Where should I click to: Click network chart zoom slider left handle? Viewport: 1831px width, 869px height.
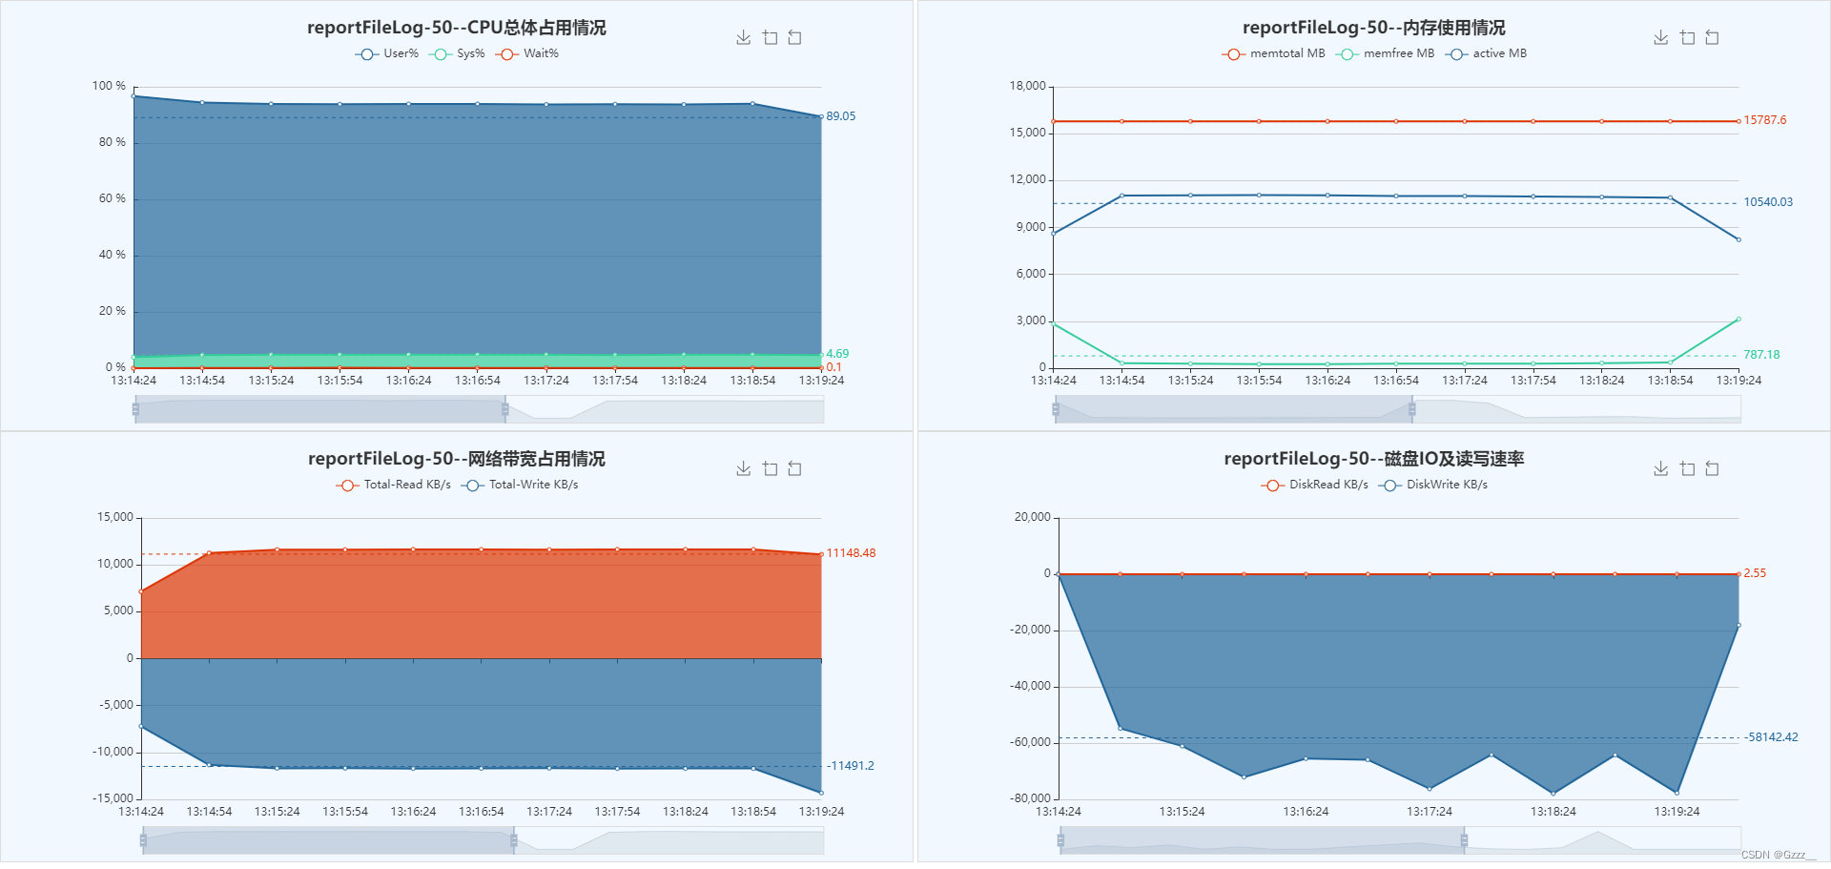click(x=143, y=841)
